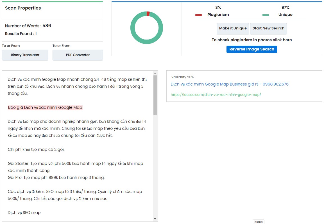Click the Similarity 50% label
This screenshot has height=224, width=324.
click(x=182, y=77)
